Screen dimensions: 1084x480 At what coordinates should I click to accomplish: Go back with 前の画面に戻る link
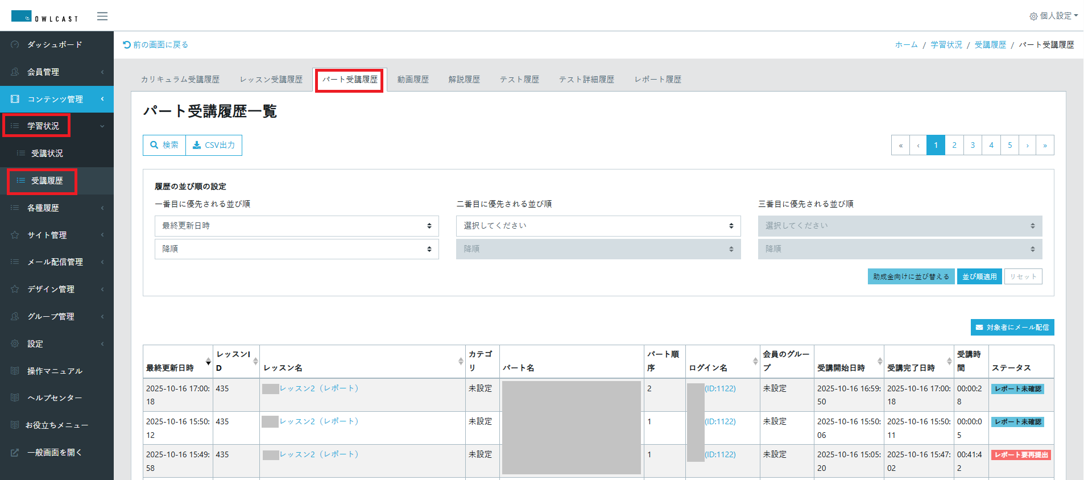point(155,44)
